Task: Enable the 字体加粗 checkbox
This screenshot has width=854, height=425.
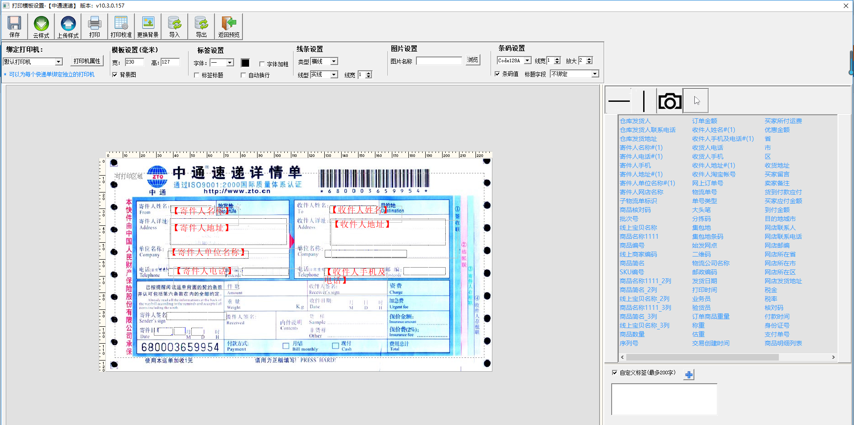Action: click(x=262, y=64)
